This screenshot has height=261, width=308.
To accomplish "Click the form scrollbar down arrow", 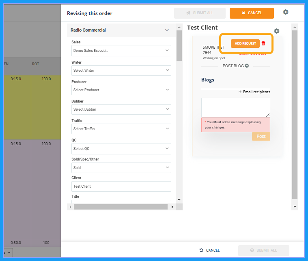I will 179,200.
